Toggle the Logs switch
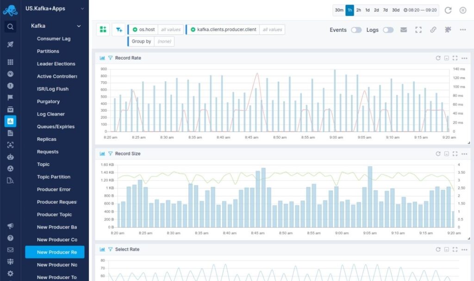 pyautogui.click(x=388, y=30)
